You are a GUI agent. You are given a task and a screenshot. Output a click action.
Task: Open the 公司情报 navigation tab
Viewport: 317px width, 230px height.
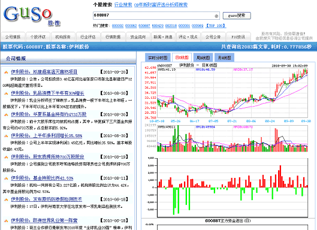pos(13,37)
